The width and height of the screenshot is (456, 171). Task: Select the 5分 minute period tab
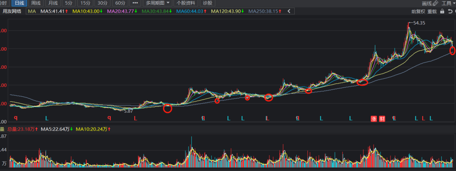pyautogui.click(x=69, y=3)
